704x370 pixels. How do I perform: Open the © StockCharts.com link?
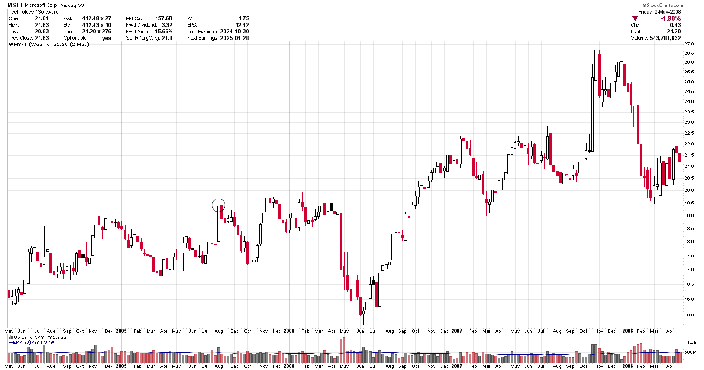click(662, 5)
